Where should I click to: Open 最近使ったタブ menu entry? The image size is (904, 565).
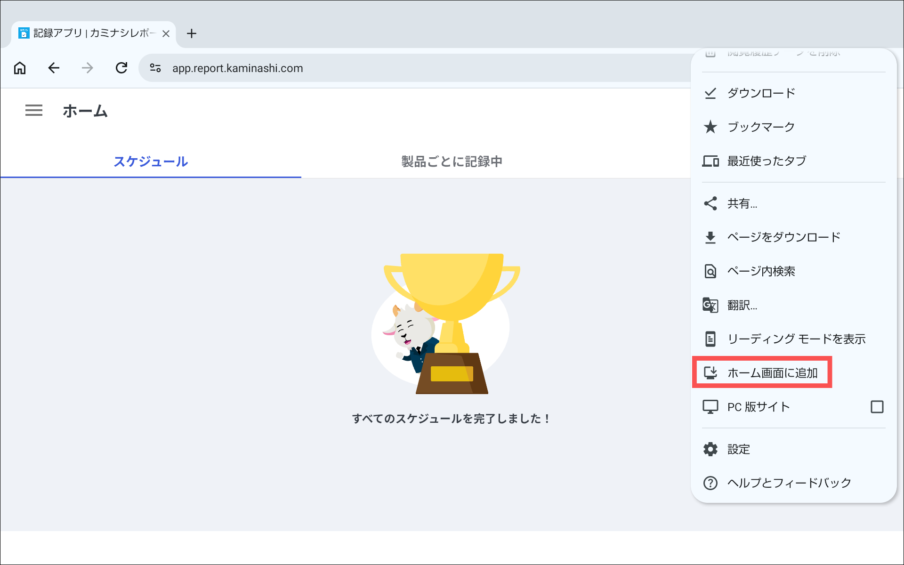coord(767,161)
